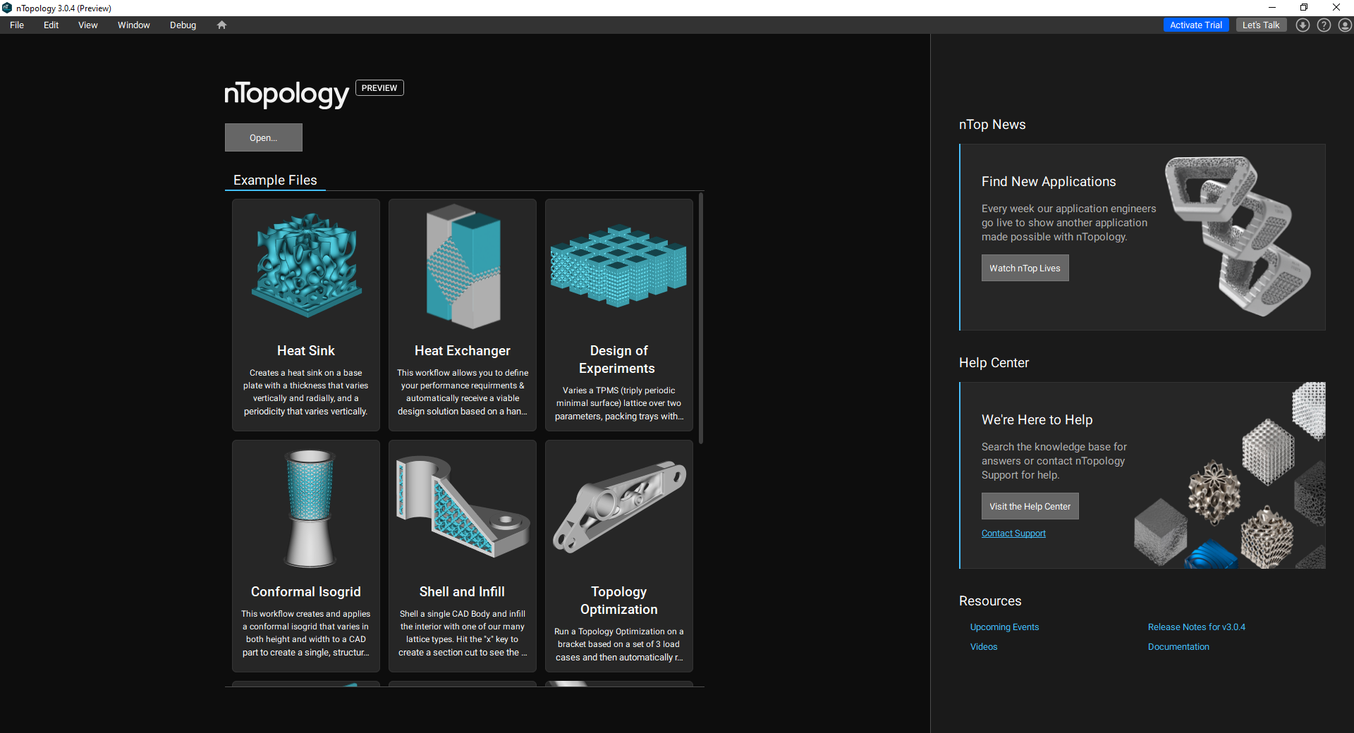1354x733 pixels.
Task: Open Design of Experiments example thumbnail
Action: (x=618, y=266)
